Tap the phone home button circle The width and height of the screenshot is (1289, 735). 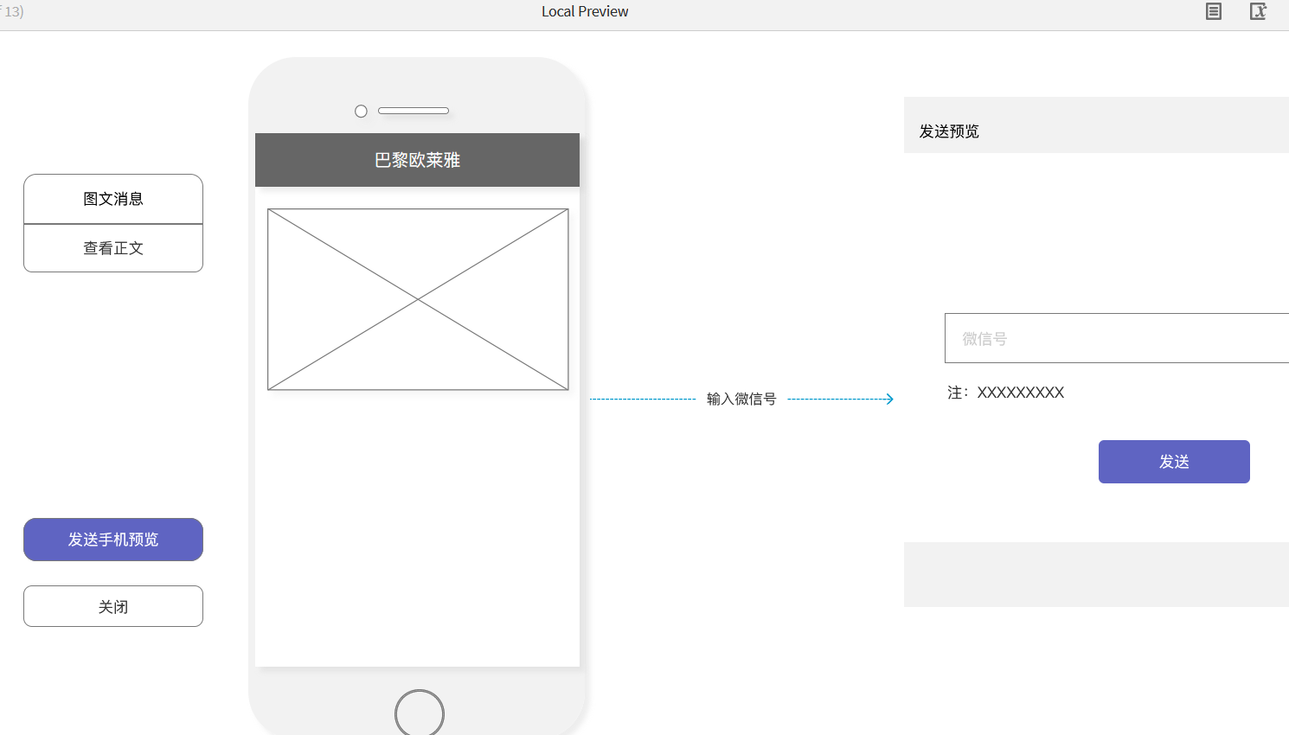420,713
